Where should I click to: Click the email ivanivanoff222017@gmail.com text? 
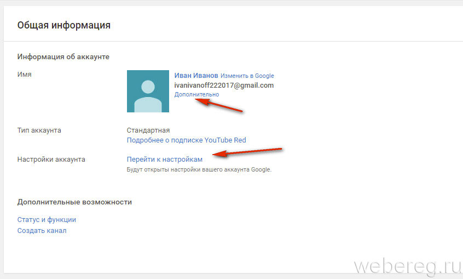(x=224, y=85)
